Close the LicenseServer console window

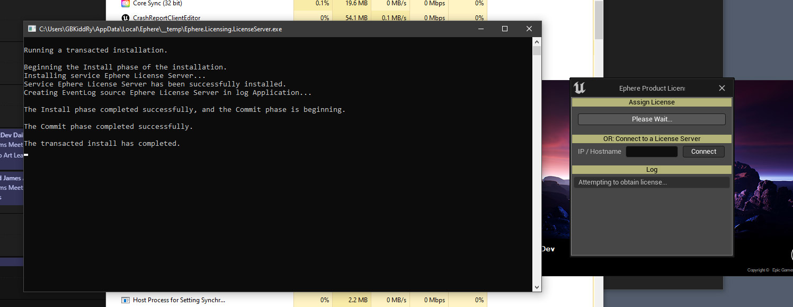click(529, 29)
